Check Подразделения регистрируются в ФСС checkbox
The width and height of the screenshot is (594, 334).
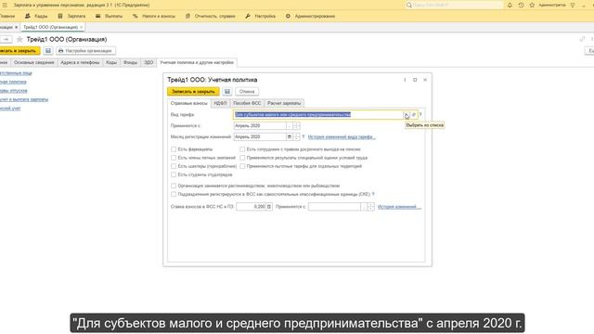174,194
